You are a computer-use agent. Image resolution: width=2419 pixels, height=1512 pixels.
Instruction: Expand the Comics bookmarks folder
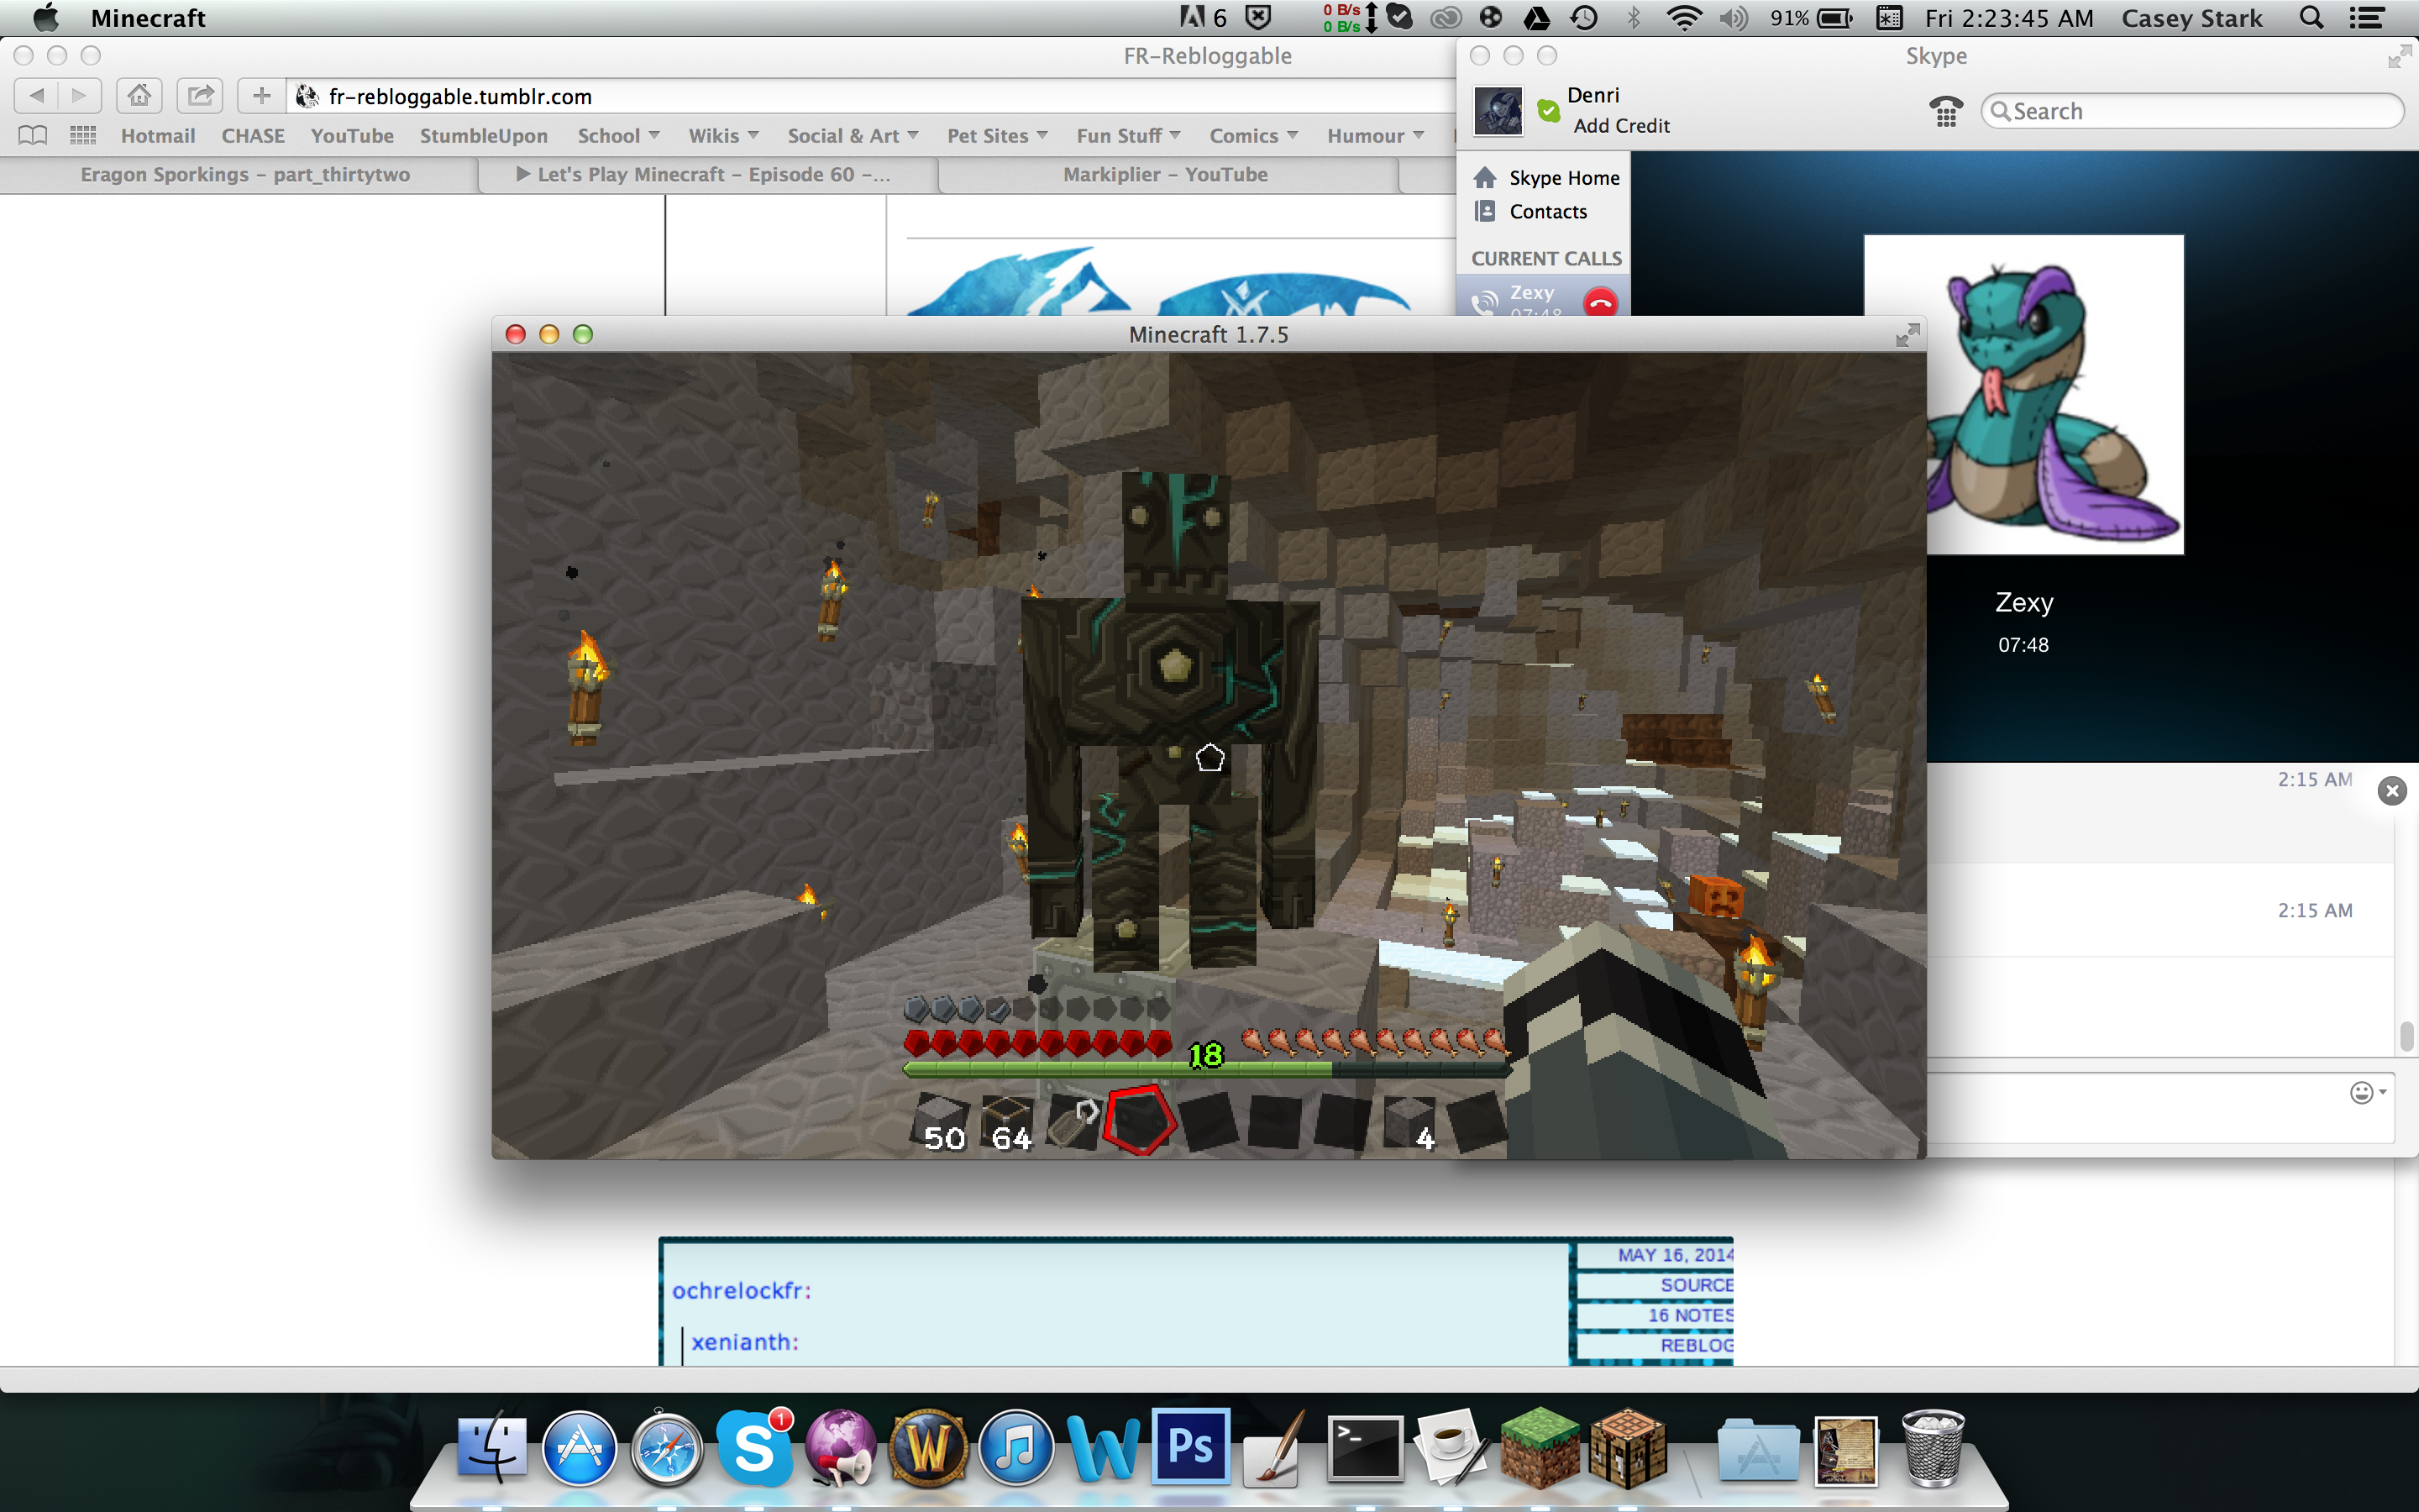[x=1253, y=135]
